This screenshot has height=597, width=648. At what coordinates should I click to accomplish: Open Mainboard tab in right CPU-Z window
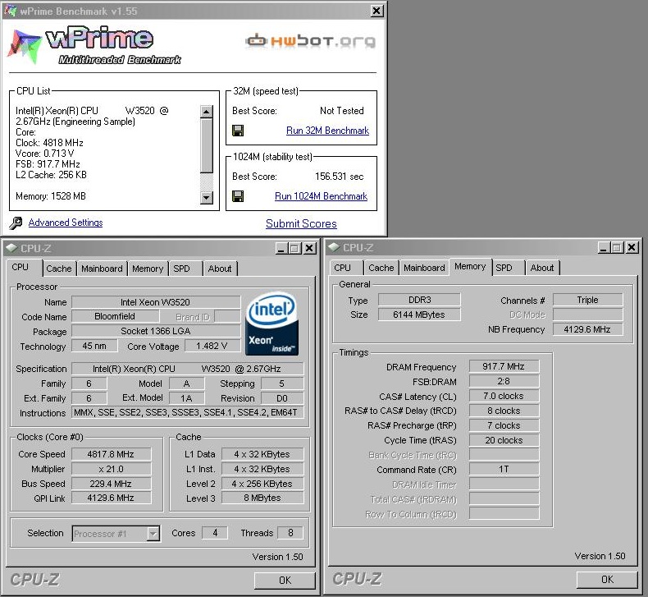[424, 268]
